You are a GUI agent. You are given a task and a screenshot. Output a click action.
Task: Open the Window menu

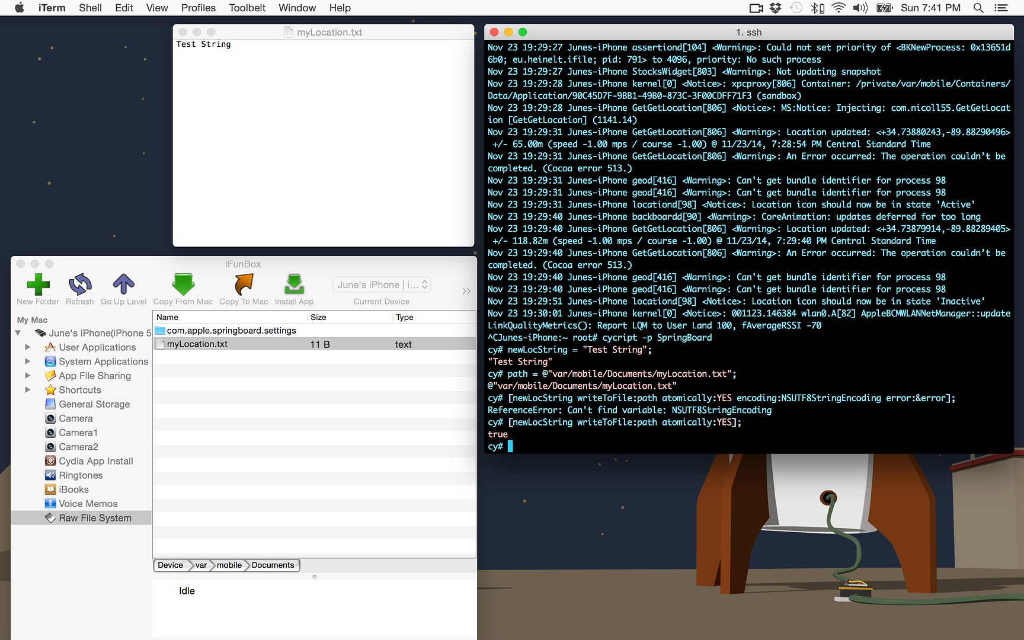(297, 8)
